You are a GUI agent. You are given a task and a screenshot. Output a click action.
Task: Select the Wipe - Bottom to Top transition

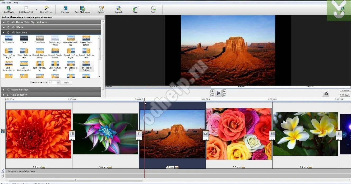[x=71, y=41]
